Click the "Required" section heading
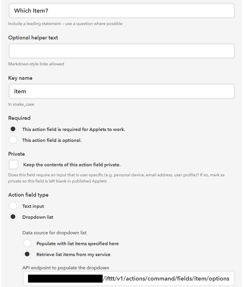Viewport: 245px width, 287px height. [19, 118]
